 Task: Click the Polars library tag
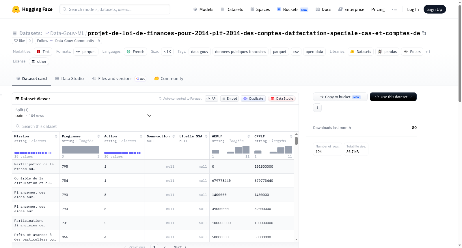412,52
